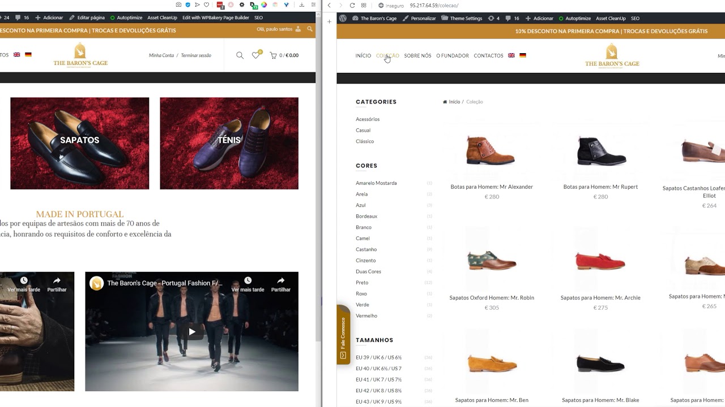Filter by color Amarelo Mostarda

click(x=376, y=183)
